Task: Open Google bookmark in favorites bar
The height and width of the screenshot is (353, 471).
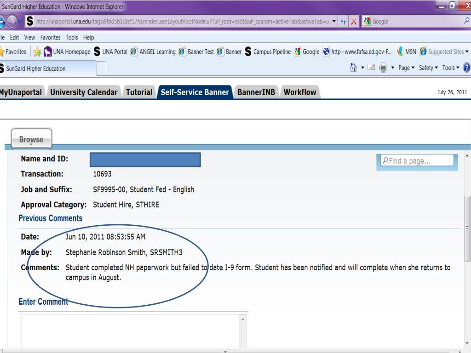Action: (x=307, y=51)
